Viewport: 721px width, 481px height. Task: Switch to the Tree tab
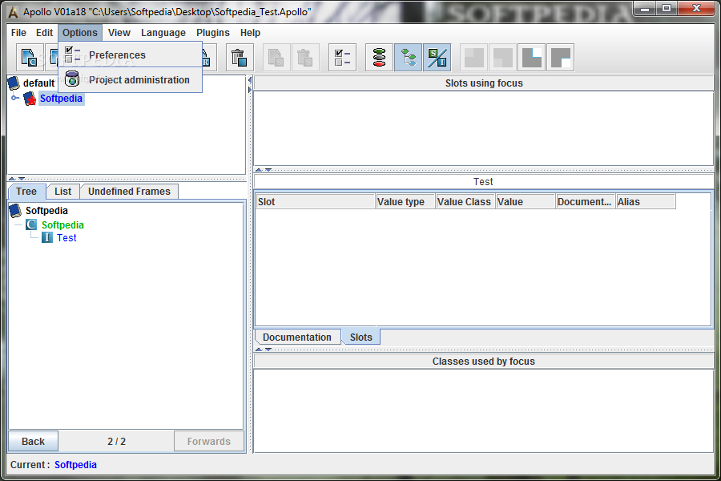[26, 192]
